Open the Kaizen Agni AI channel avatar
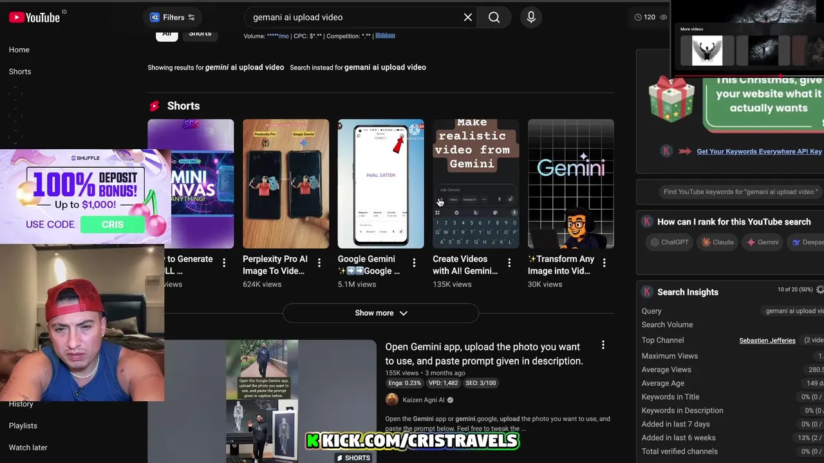 point(391,400)
